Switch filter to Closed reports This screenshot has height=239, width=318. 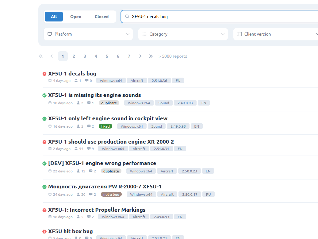[x=102, y=17]
